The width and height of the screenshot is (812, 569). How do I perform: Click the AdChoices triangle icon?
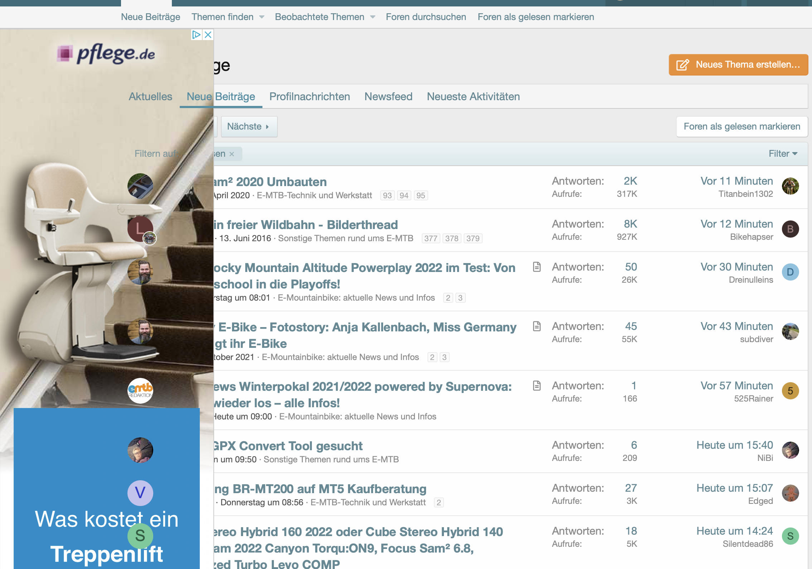[196, 35]
